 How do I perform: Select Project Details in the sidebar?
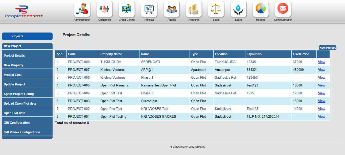[x=27, y=55]
